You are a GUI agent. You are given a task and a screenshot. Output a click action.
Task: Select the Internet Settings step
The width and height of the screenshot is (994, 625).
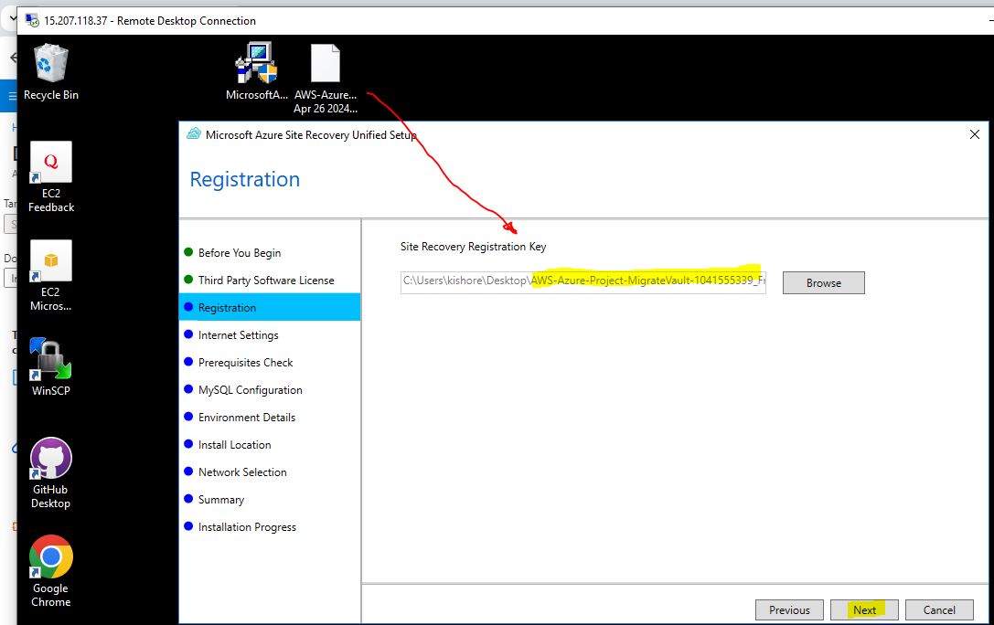pos(238,335)
